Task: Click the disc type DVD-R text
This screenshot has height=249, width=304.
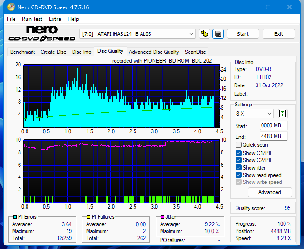Action: pos(263,69)
